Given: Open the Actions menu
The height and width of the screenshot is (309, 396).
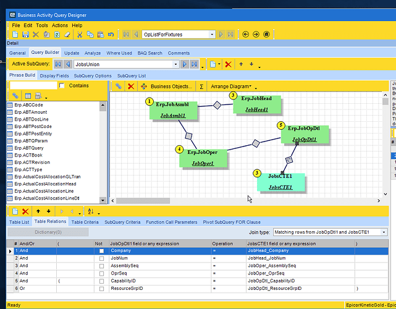Looking at the screenshot, I should point(60,25).
